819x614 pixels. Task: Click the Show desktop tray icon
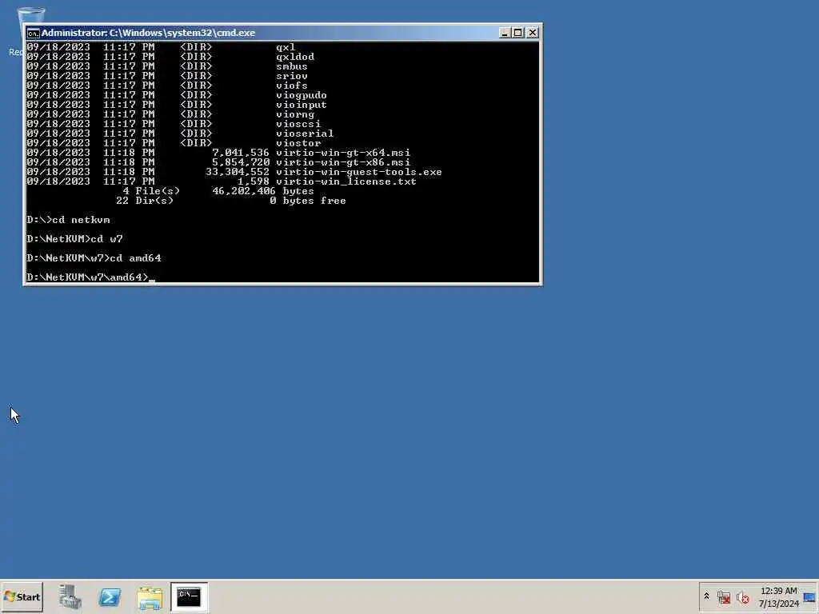coord(810,597)
